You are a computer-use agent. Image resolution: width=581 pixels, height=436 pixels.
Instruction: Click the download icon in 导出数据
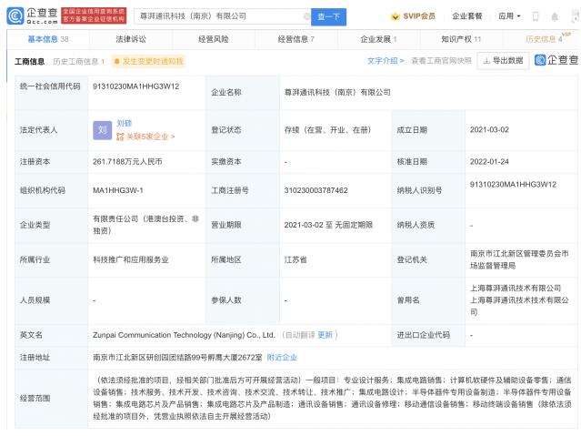[x=486, y=60]
